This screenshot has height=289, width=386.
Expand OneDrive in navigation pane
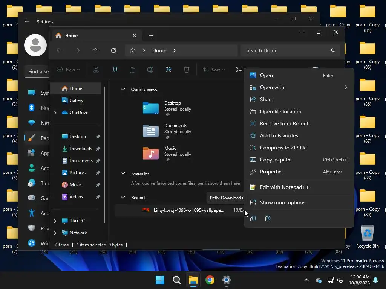55,113
